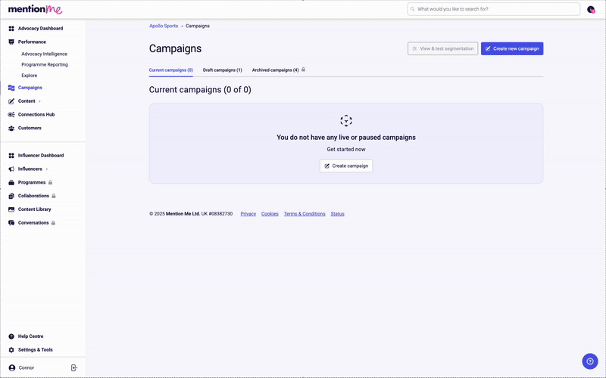This screenshot has height=378, width=606.
Task: Open the Cookies footer link
Action: [270, 214]
